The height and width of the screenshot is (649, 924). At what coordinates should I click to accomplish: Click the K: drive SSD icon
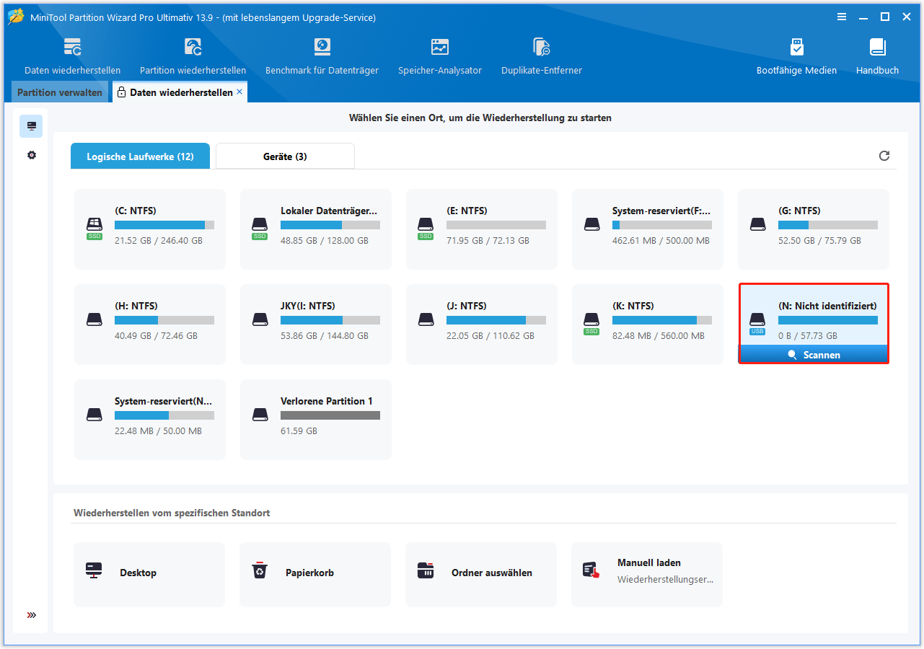coord(592,323)
